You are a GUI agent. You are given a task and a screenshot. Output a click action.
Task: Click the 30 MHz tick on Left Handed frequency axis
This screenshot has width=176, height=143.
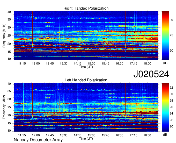click(9, 99)
